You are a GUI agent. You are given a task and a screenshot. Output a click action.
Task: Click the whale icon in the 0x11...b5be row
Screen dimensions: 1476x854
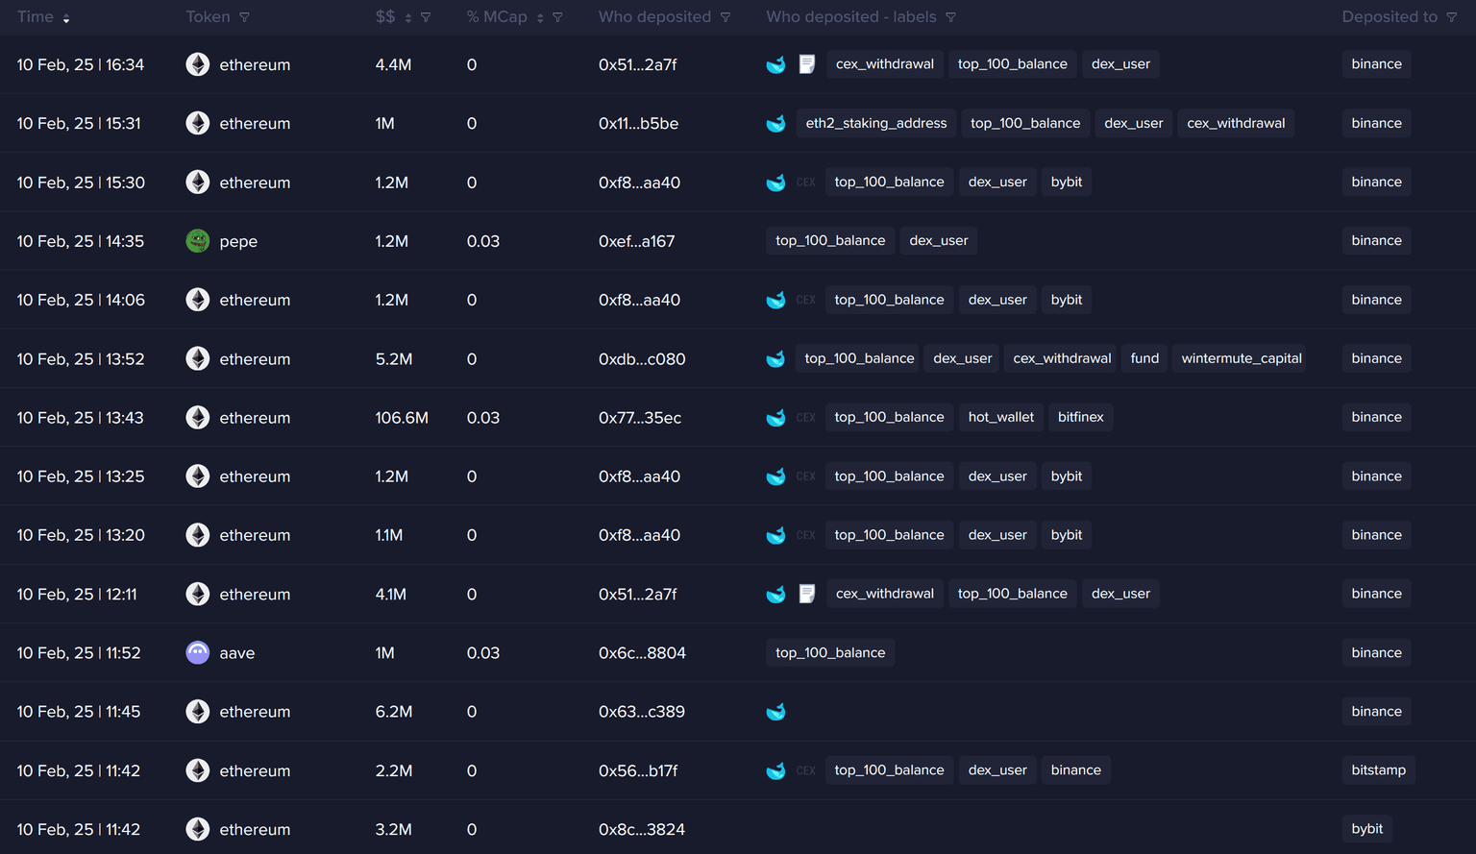[x=775, y=124]
